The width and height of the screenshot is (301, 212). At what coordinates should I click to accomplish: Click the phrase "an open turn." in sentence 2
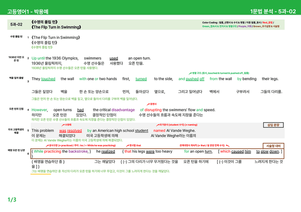[140, 58]
